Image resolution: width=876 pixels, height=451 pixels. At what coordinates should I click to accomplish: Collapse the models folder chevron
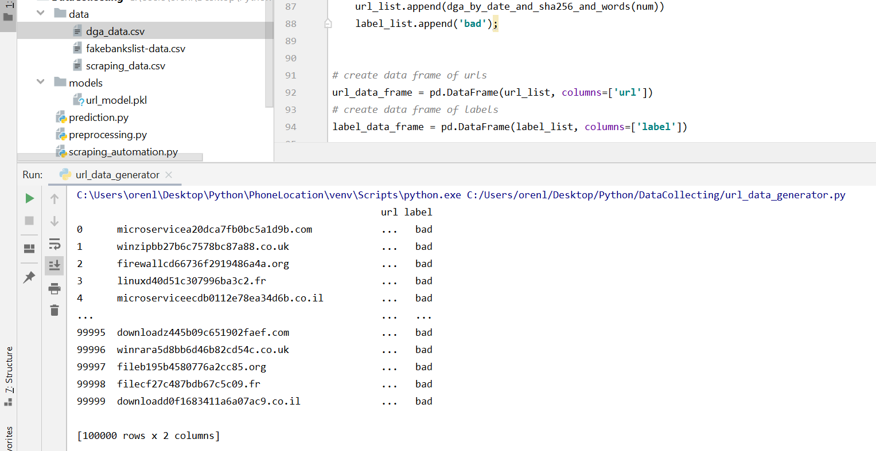click(41, 82)
